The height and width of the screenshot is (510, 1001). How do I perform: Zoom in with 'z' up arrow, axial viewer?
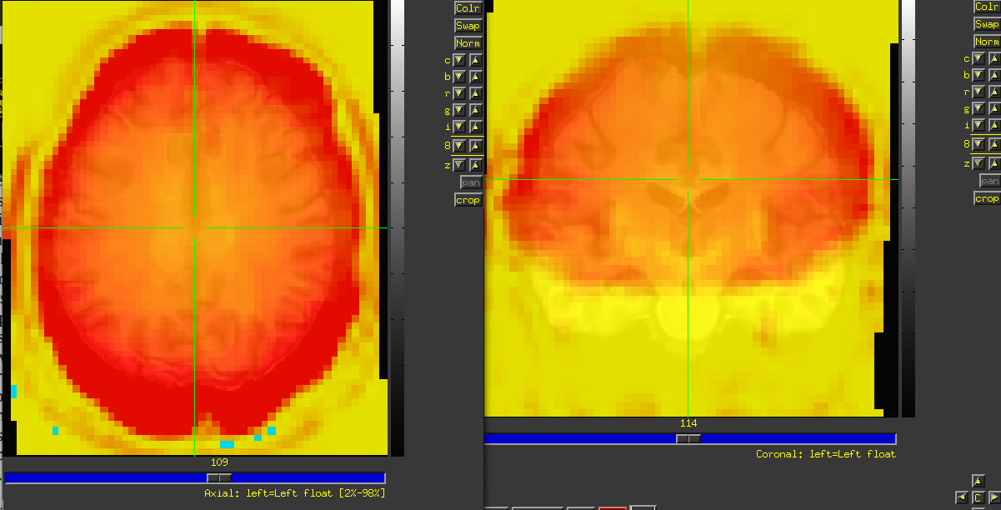[x=475, y=165]
